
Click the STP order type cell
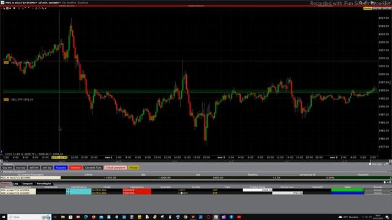click(215, 193)
